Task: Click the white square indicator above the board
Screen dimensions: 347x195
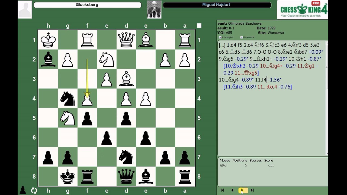Action: pyautogui.click(x=199, y=25)
